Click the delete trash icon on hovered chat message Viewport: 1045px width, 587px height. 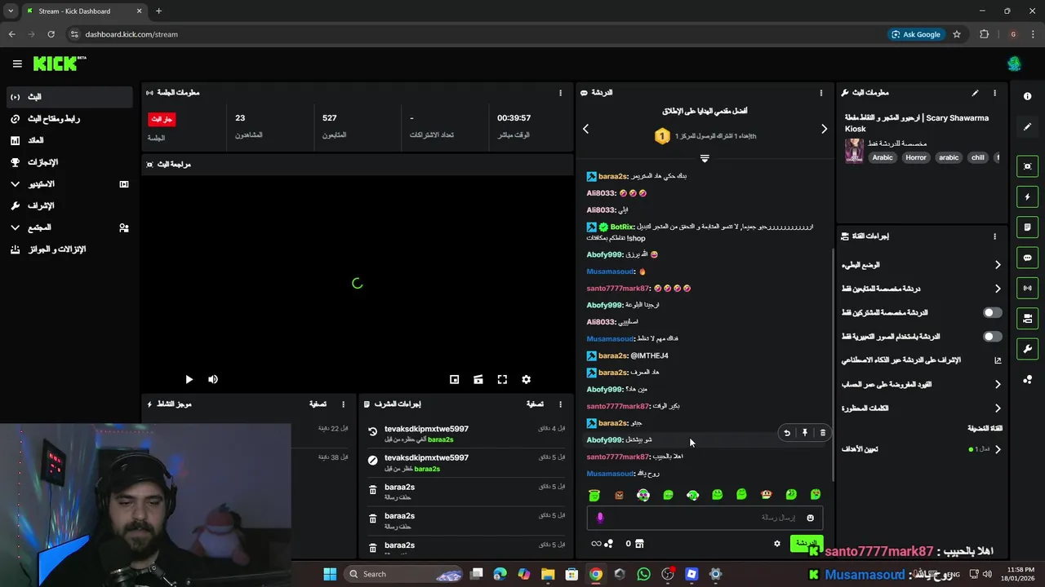pos(822,433)
